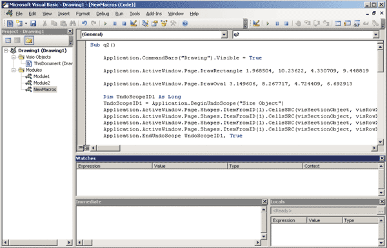Open Project panel toolbar options arrow
The height and width of the screenshot is (248, 387).
pyautogui.click(x=71, y=41)
